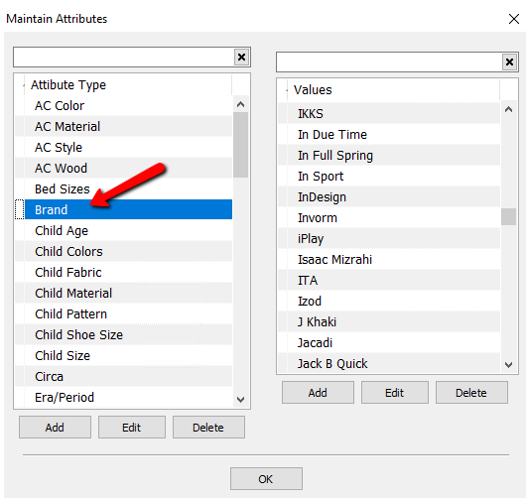The width and height of the screenshot is (526, 498).
Task: Select Child Age attribute type
Action: [x=123, y=231]
